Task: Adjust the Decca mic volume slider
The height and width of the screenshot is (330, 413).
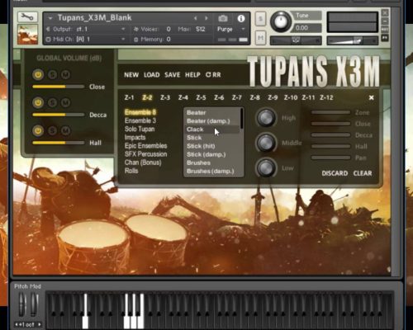Action: point(59,115)
